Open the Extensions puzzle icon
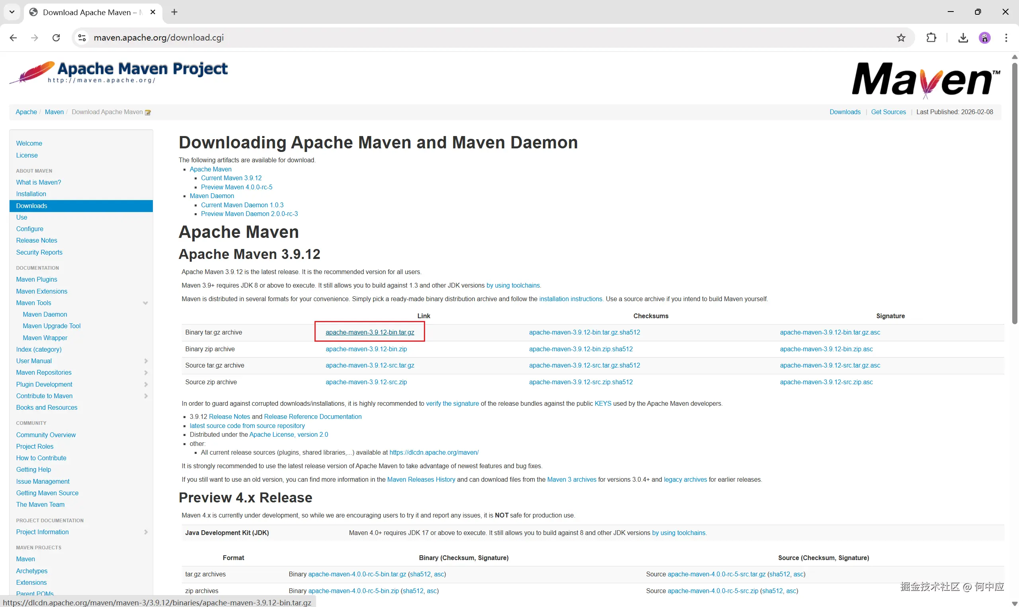This screenshot has height=607, width=1019. click(x=931, y=38)
